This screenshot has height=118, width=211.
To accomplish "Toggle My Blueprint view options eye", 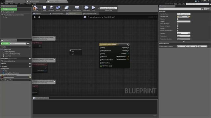I will pyautogui.click(x=28, y=44).
